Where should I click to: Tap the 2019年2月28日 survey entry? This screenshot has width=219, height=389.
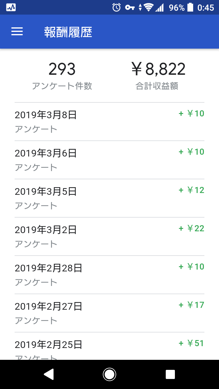(x=109, y=275)
